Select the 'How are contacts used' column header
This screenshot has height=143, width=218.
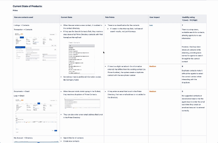pyautogui.click(x=24, y=17)
